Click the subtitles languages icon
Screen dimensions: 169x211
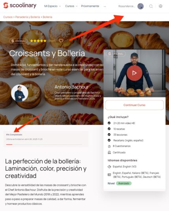click(109, 175)
